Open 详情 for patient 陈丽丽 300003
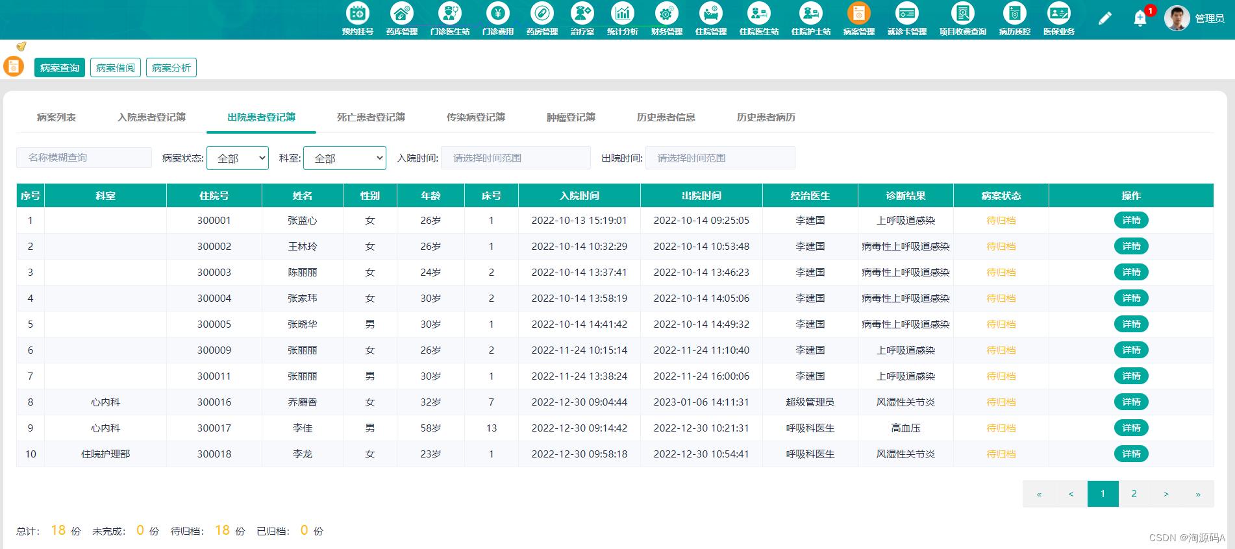Image resolution: width=1235 pixels, height=549 pixels. [1131, 272]
